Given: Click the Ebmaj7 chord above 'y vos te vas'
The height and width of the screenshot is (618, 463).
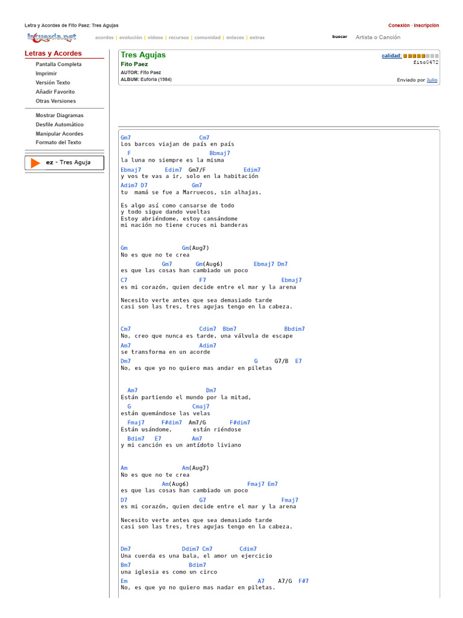Looking at the screenshot, I should [x=131, y=170].
